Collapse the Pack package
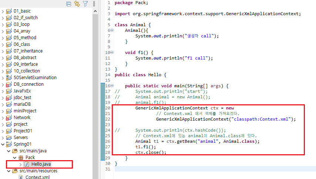This screenshot has width=316, height=179. click(14, 158)
